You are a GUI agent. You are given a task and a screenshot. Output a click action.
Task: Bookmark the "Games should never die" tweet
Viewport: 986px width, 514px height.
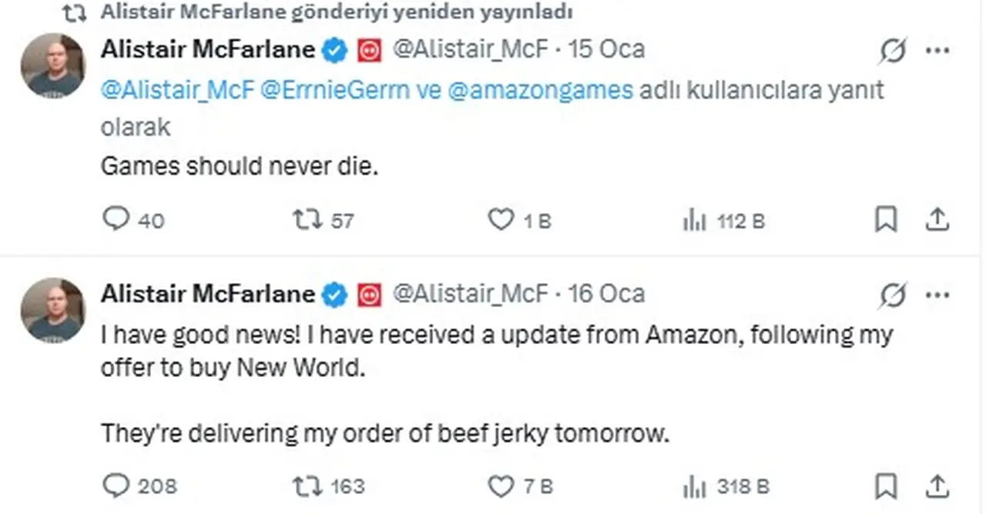click(x=886, y=221)
